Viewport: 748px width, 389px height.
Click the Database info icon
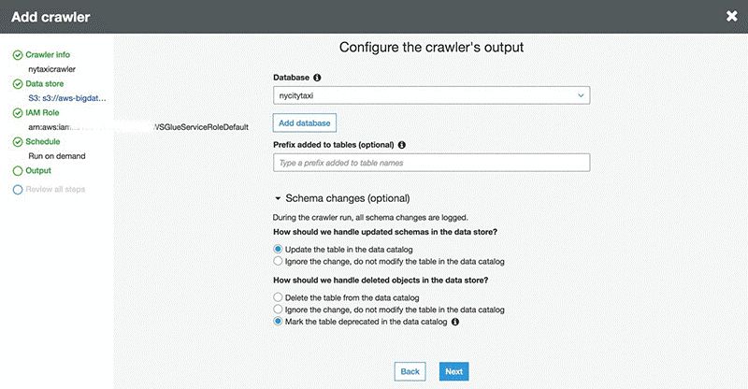click(x=317, y=78)
